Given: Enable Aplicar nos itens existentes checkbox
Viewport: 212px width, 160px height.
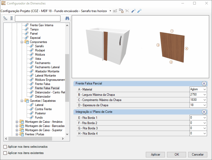Looking at the screenshot, I should point(5,153).
